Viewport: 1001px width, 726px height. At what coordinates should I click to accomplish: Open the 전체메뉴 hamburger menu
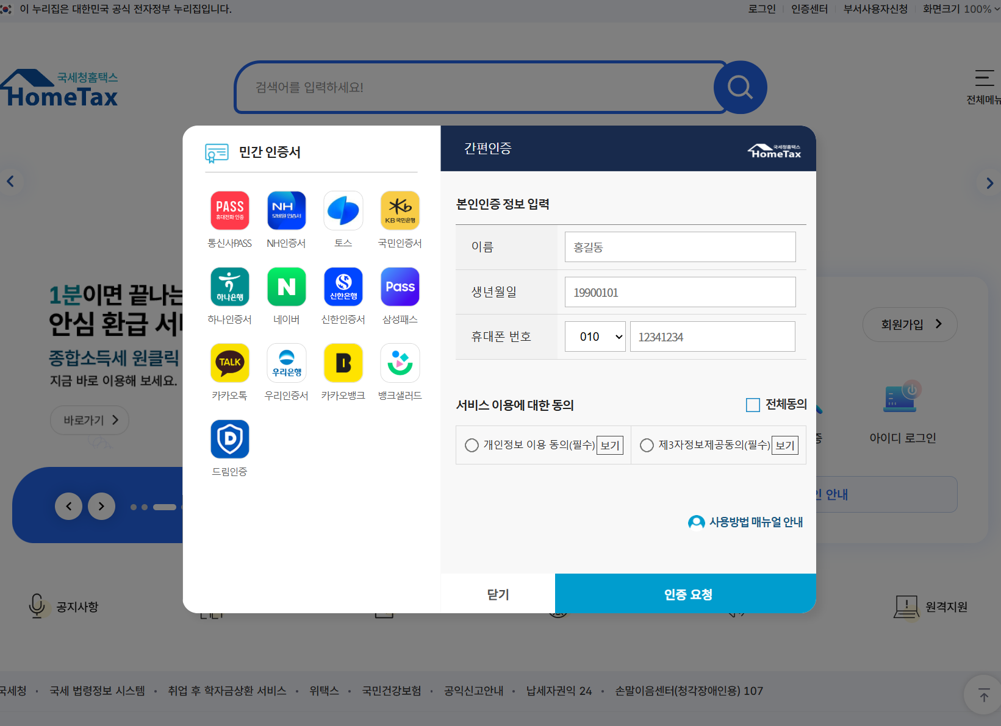pyautogui.click(x=984, y=86)
